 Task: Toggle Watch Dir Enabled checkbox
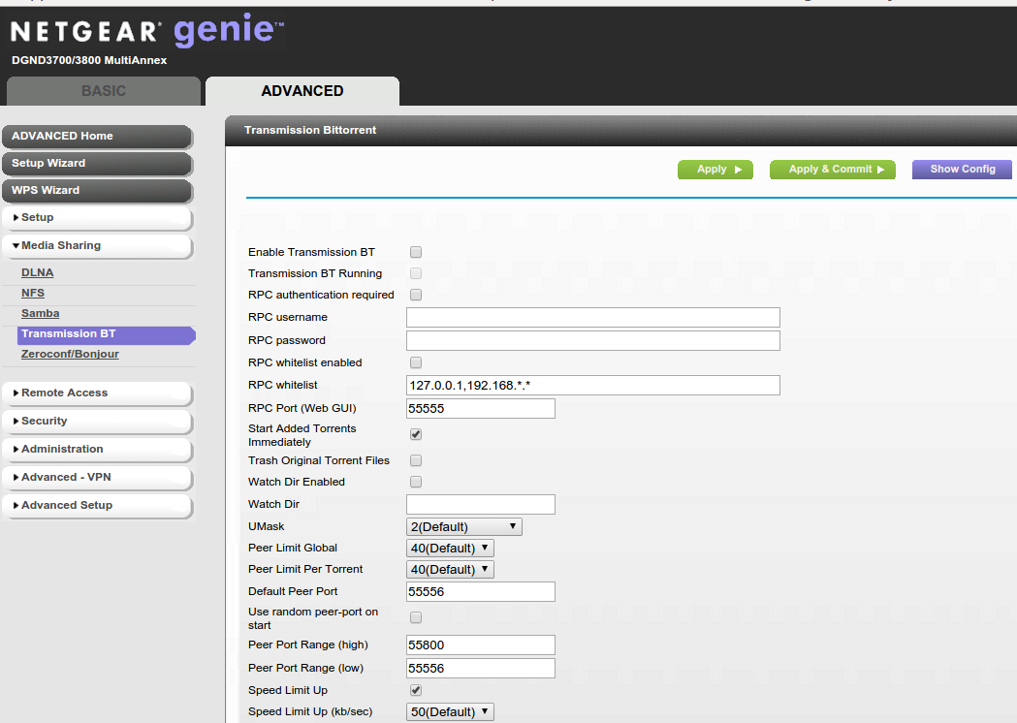click(x=416, y=482)
